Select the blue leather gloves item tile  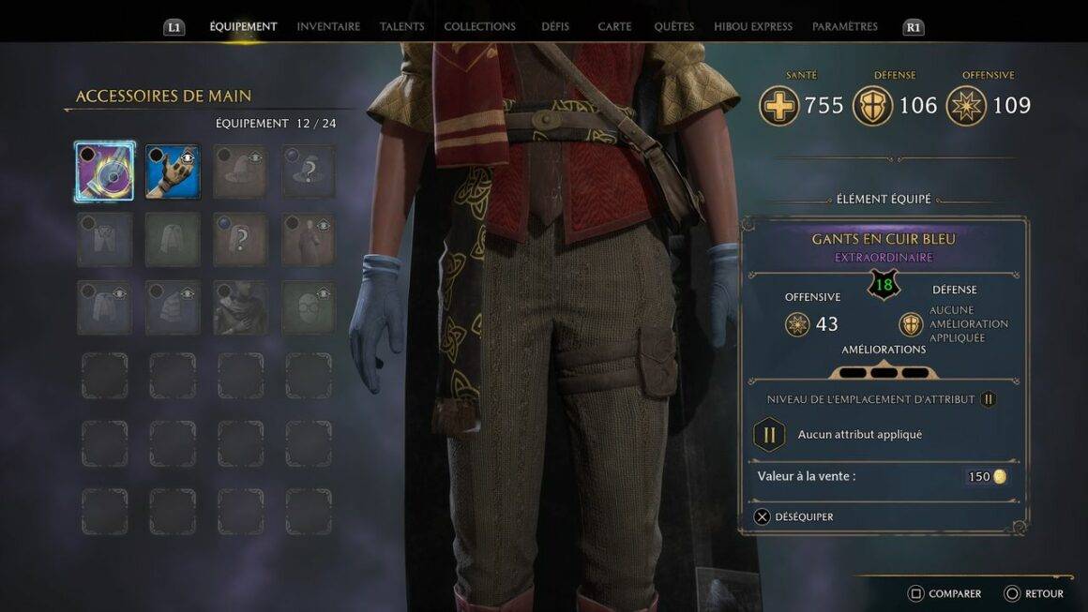[173, 172]
